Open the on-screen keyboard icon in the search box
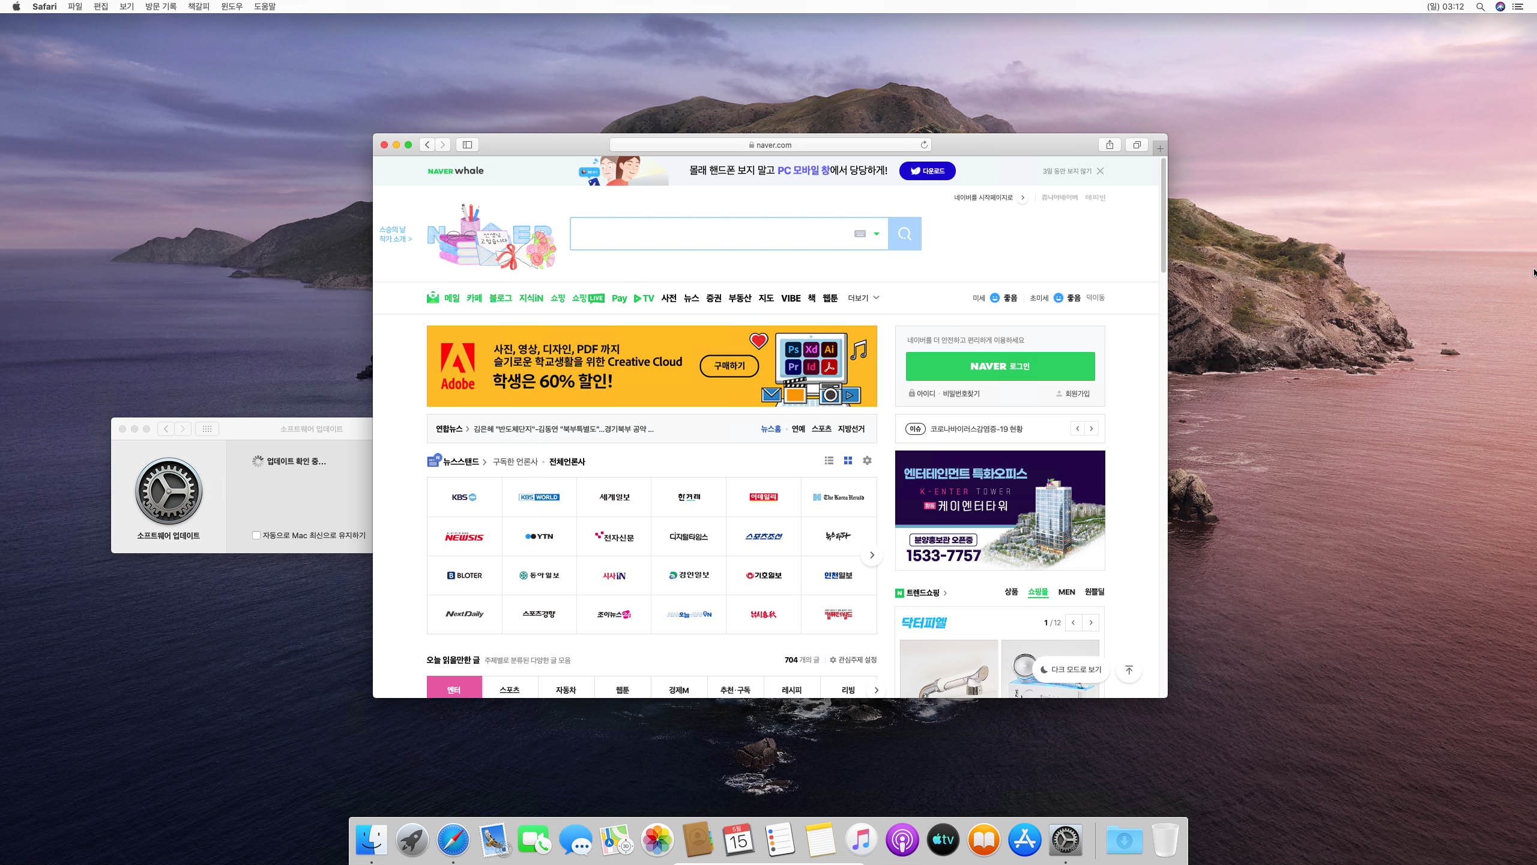Viewport: 1537px width, 865px height. pos(860,234)
